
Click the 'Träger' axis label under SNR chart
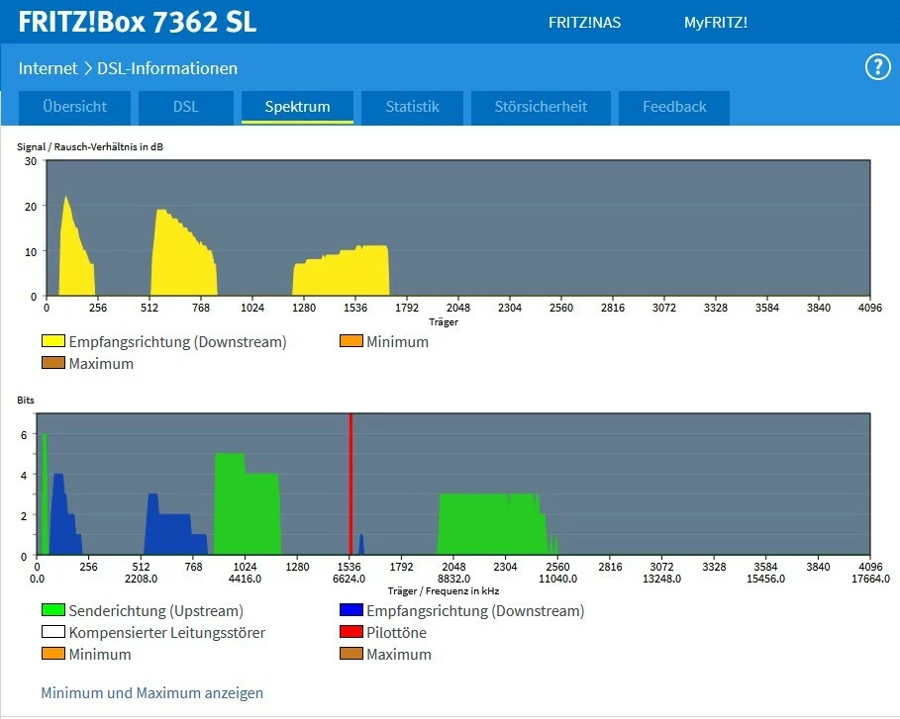tap(444, 322)
